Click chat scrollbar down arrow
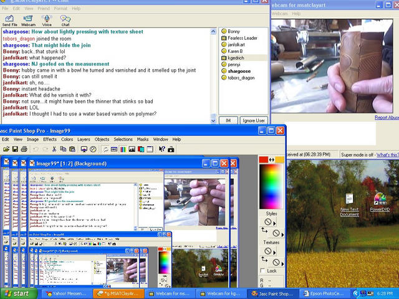 tap(213, 121)
